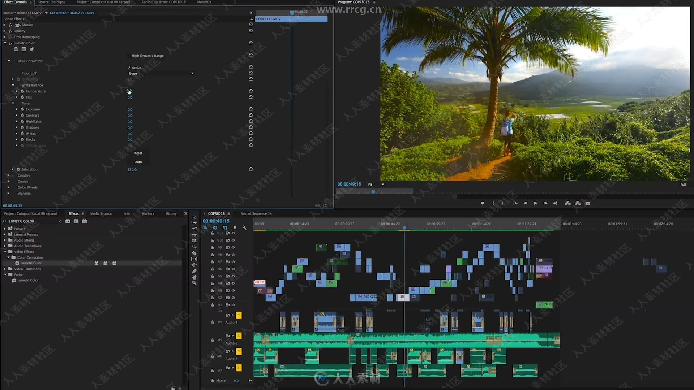Click the Auto button under Tone

coord(138,162)
